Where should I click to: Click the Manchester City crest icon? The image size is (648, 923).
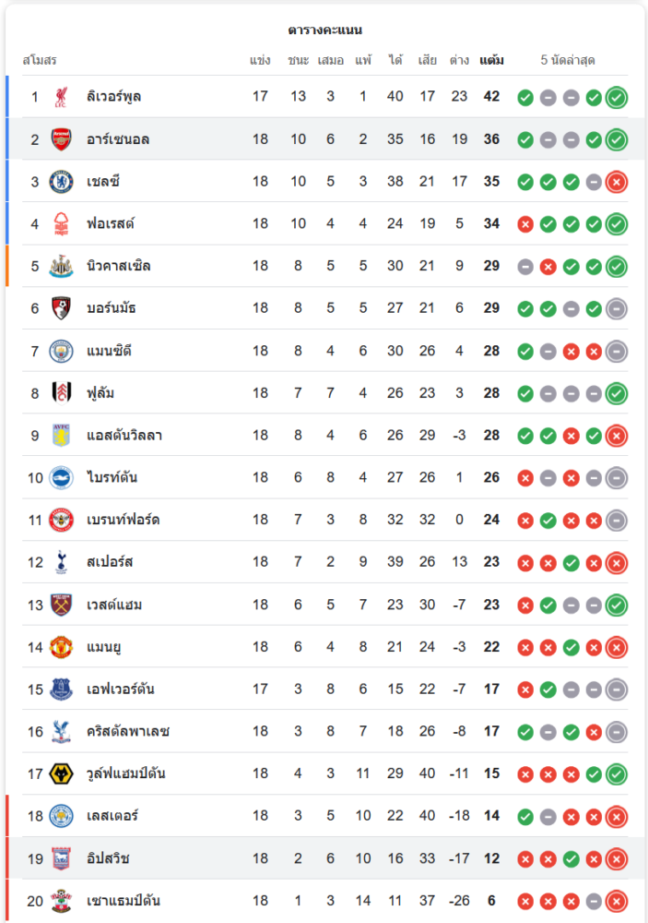[x=62, y=351]
